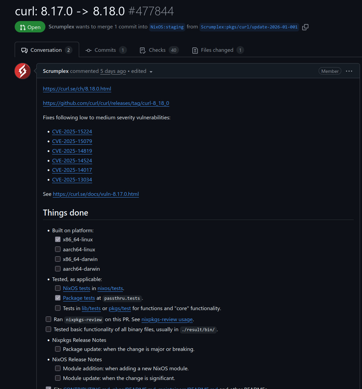Check the Ran nixpkgs-review box
Viewport: 362px width, 389px height.
pyautogui.click(x=48, y=319)
